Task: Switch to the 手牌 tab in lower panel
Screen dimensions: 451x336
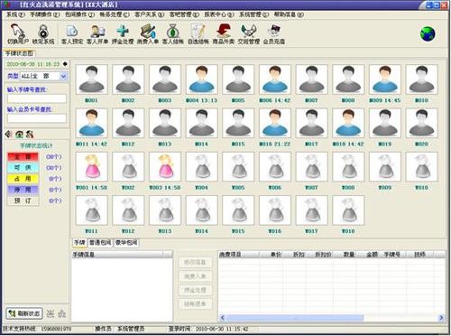Action: point(79,242)
